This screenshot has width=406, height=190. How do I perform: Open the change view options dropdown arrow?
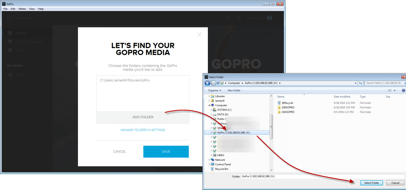point(395,90)
